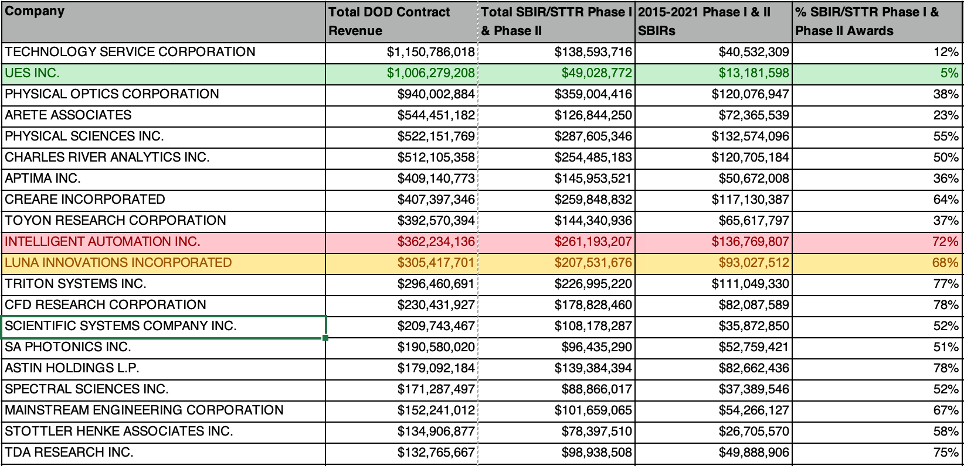Click the $940,002,884 revenue cell
This screenshot has width=964, height=466.
402,95
